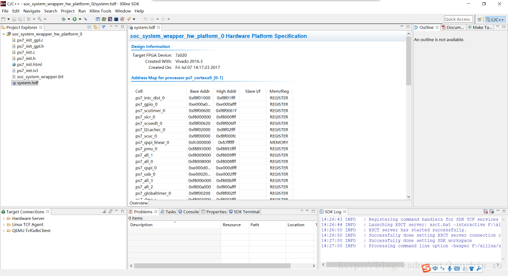
Task: Click the black terminal toolbar icon
Action: click(116, 19)
